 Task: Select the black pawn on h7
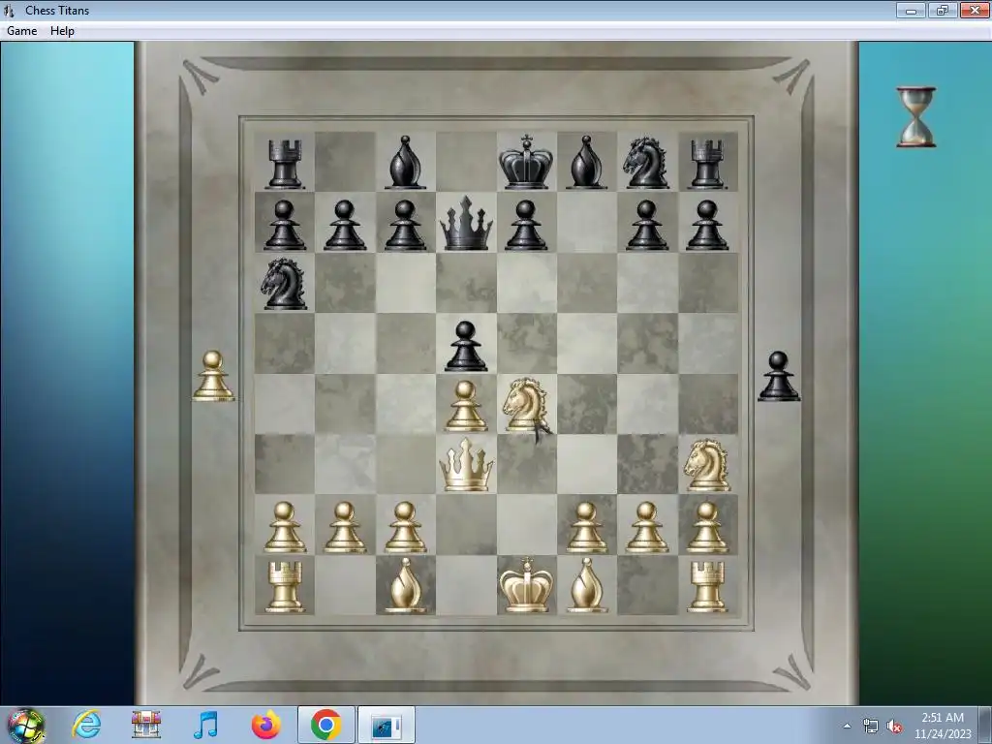pos(706,225)
